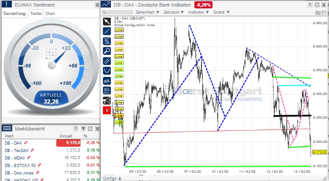
Task: Maximize the DB - DAX chart window
Action: (x=317, y=5)
